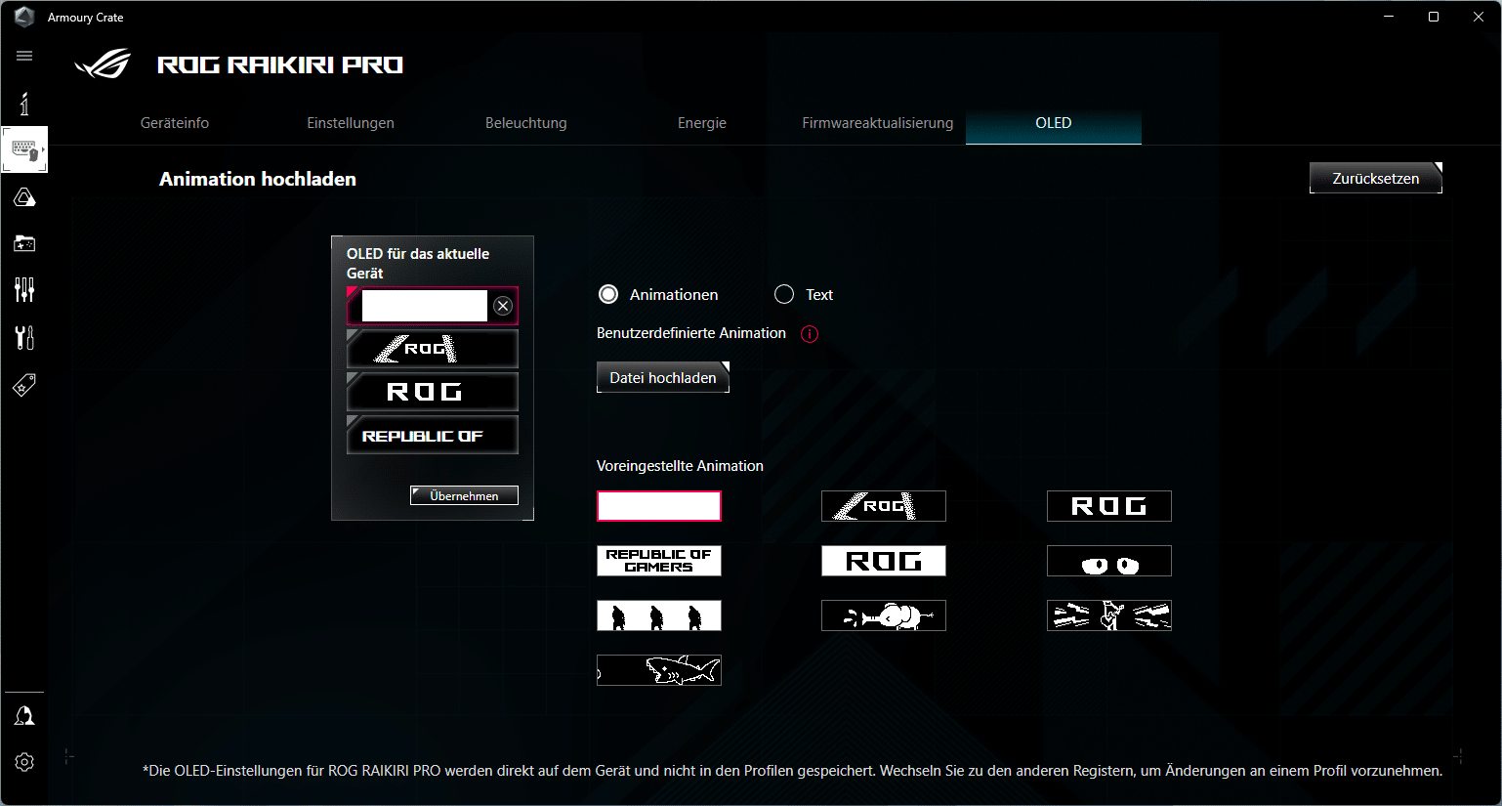Select the Animationen radio button
This screenshot has height=806, width=1502.
point(608,294)
